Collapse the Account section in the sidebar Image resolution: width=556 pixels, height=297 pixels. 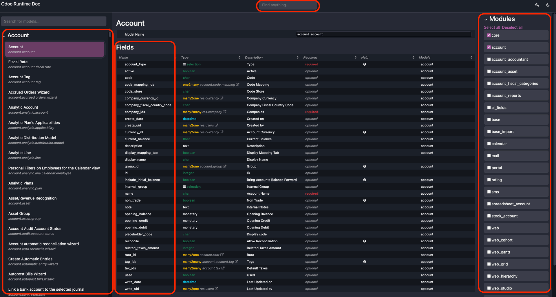pyautogui.click(x=4, y=35)
